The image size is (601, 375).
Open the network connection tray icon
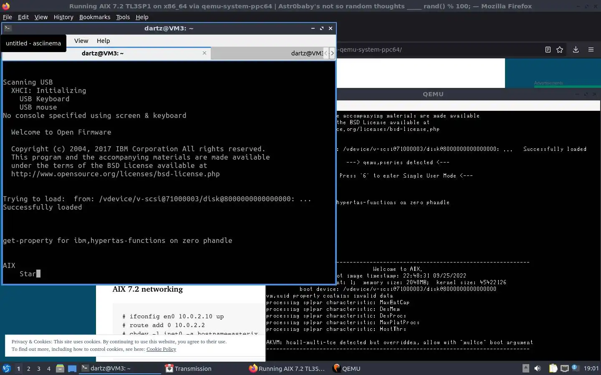pos(564,368)
